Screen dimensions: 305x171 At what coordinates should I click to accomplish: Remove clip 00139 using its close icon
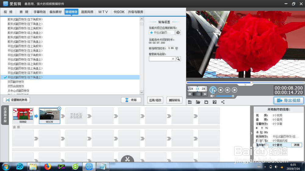point(59,109)
